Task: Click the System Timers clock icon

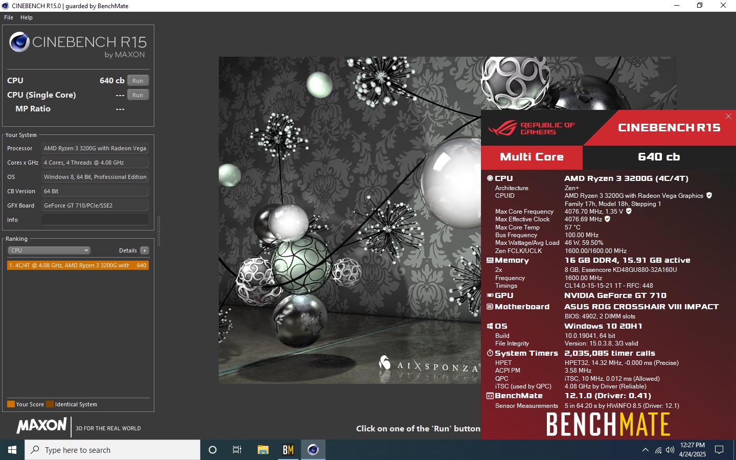Action: (x=490, y=353)
